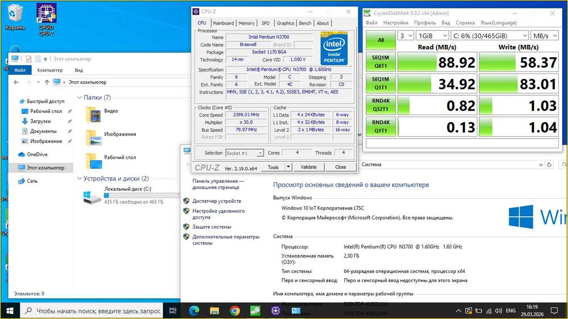Screen dimensions: 568x319
Task: Click Back arrow in File Explorer
Action: click(x=16, y=82)
